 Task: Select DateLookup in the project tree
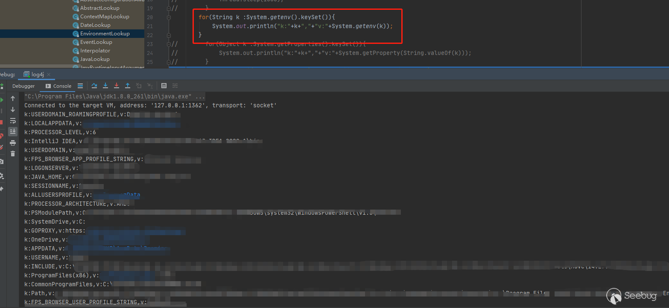coord(95,25)
